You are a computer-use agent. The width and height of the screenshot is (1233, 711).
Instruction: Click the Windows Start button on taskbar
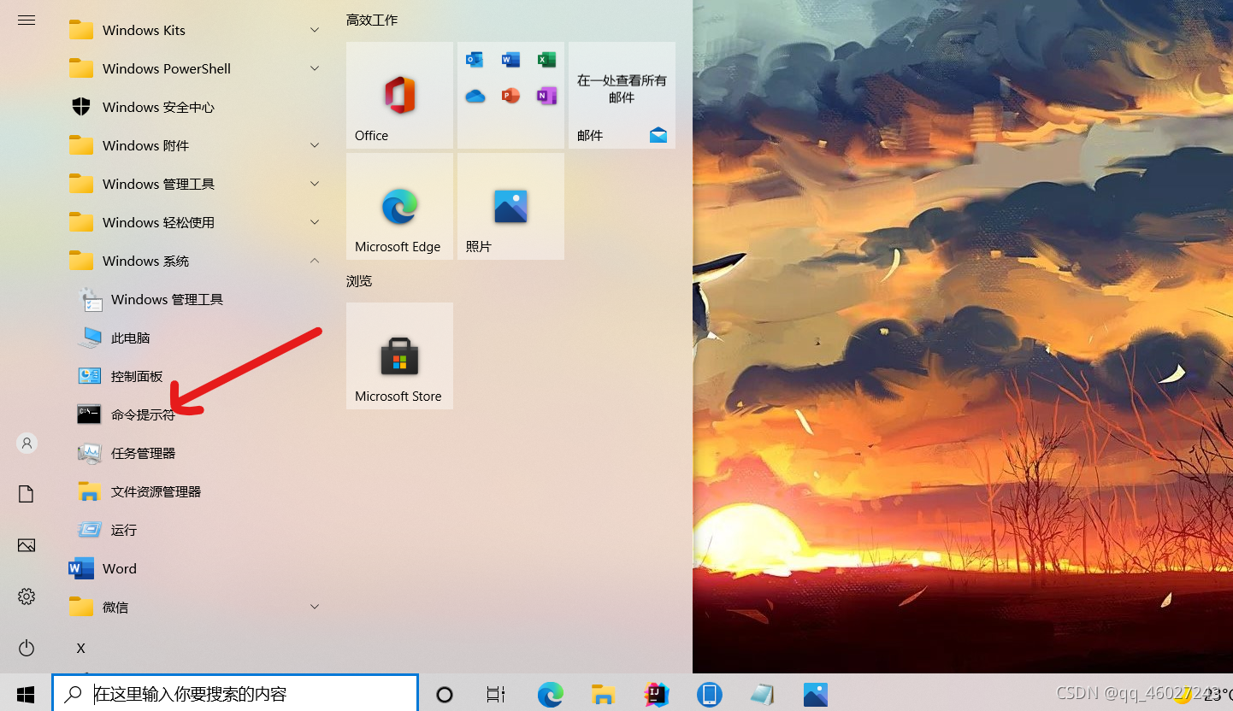tap(26, 694)
